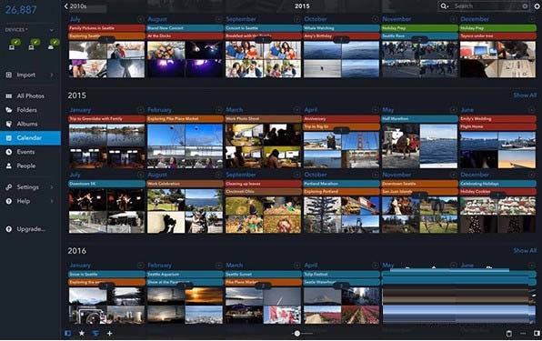
Task: Toggle the right panel icon at bottom
Action: pyautogui.click(x=537, y=333)
